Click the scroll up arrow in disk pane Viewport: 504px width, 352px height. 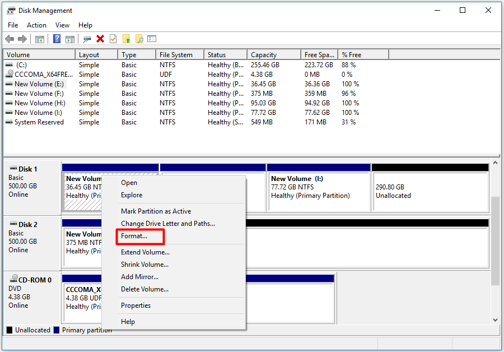tap(496, 163)
